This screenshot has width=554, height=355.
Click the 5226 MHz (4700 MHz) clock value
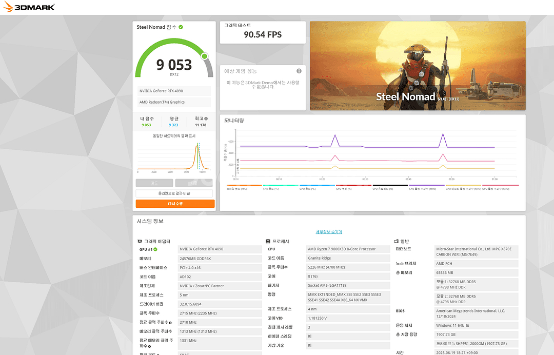(348, 267)
